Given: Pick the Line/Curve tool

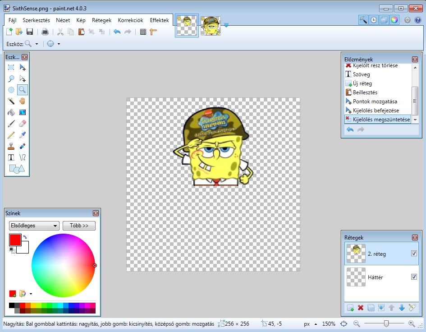Looking at the screenshot, I should [x=23, y=157].
